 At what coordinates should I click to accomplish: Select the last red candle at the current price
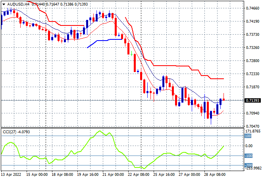click(224, 99)
